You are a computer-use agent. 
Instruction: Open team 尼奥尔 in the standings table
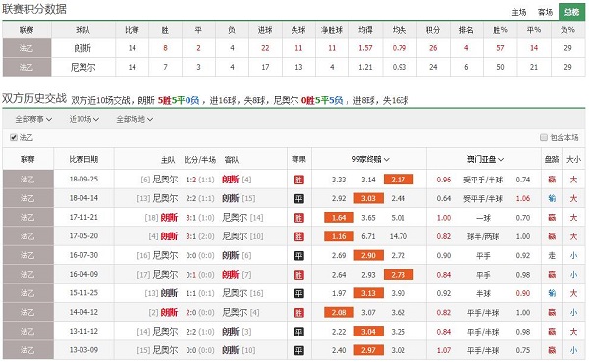pos(83,67)
